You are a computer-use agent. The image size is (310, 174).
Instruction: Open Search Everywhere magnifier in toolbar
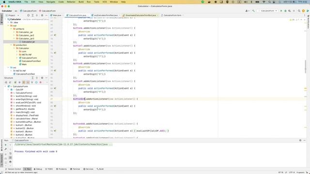pyautogui.click(x=299, y=11)
